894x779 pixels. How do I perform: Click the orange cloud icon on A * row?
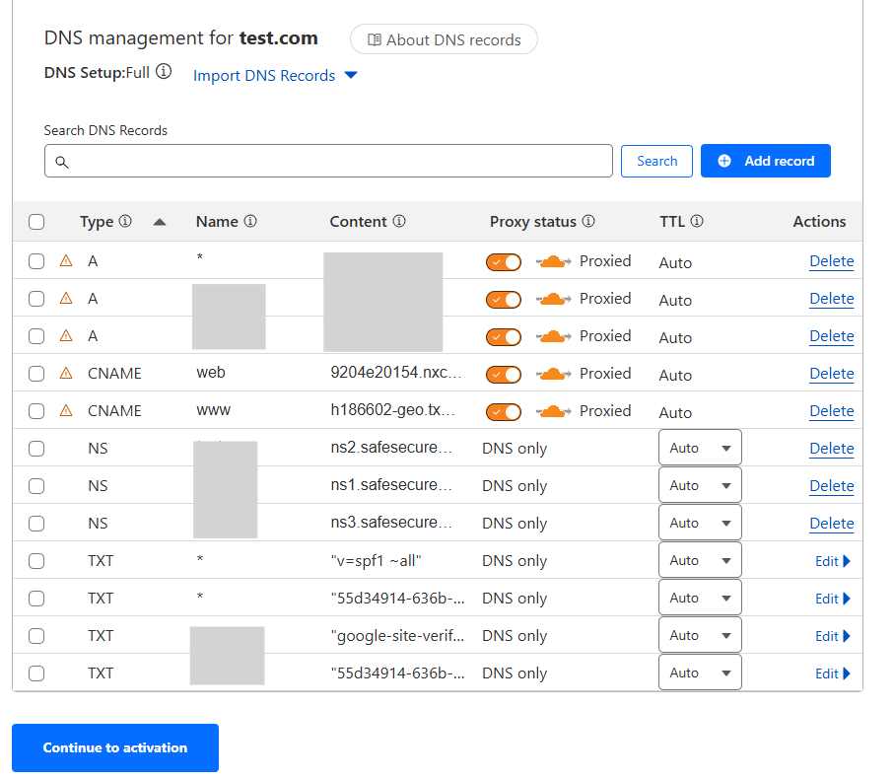pyautogui.click(x=553, y=261)
